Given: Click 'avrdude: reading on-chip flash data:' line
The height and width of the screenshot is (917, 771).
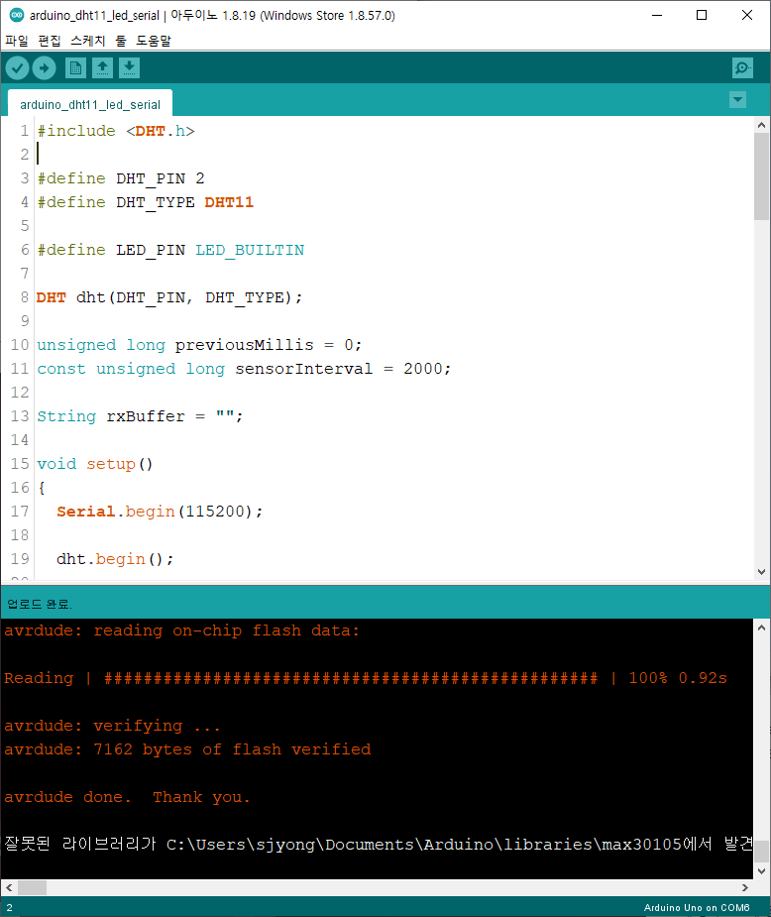Looking at the screenshot, I should 181,630.
